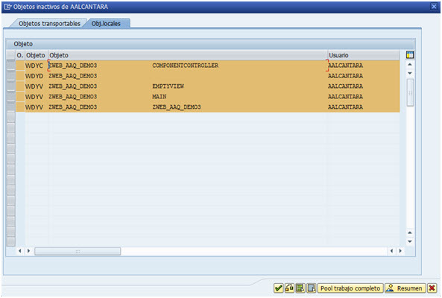Select the MAIN cell
The width and height of the screenshot is (442, 298).
(160, 97)
